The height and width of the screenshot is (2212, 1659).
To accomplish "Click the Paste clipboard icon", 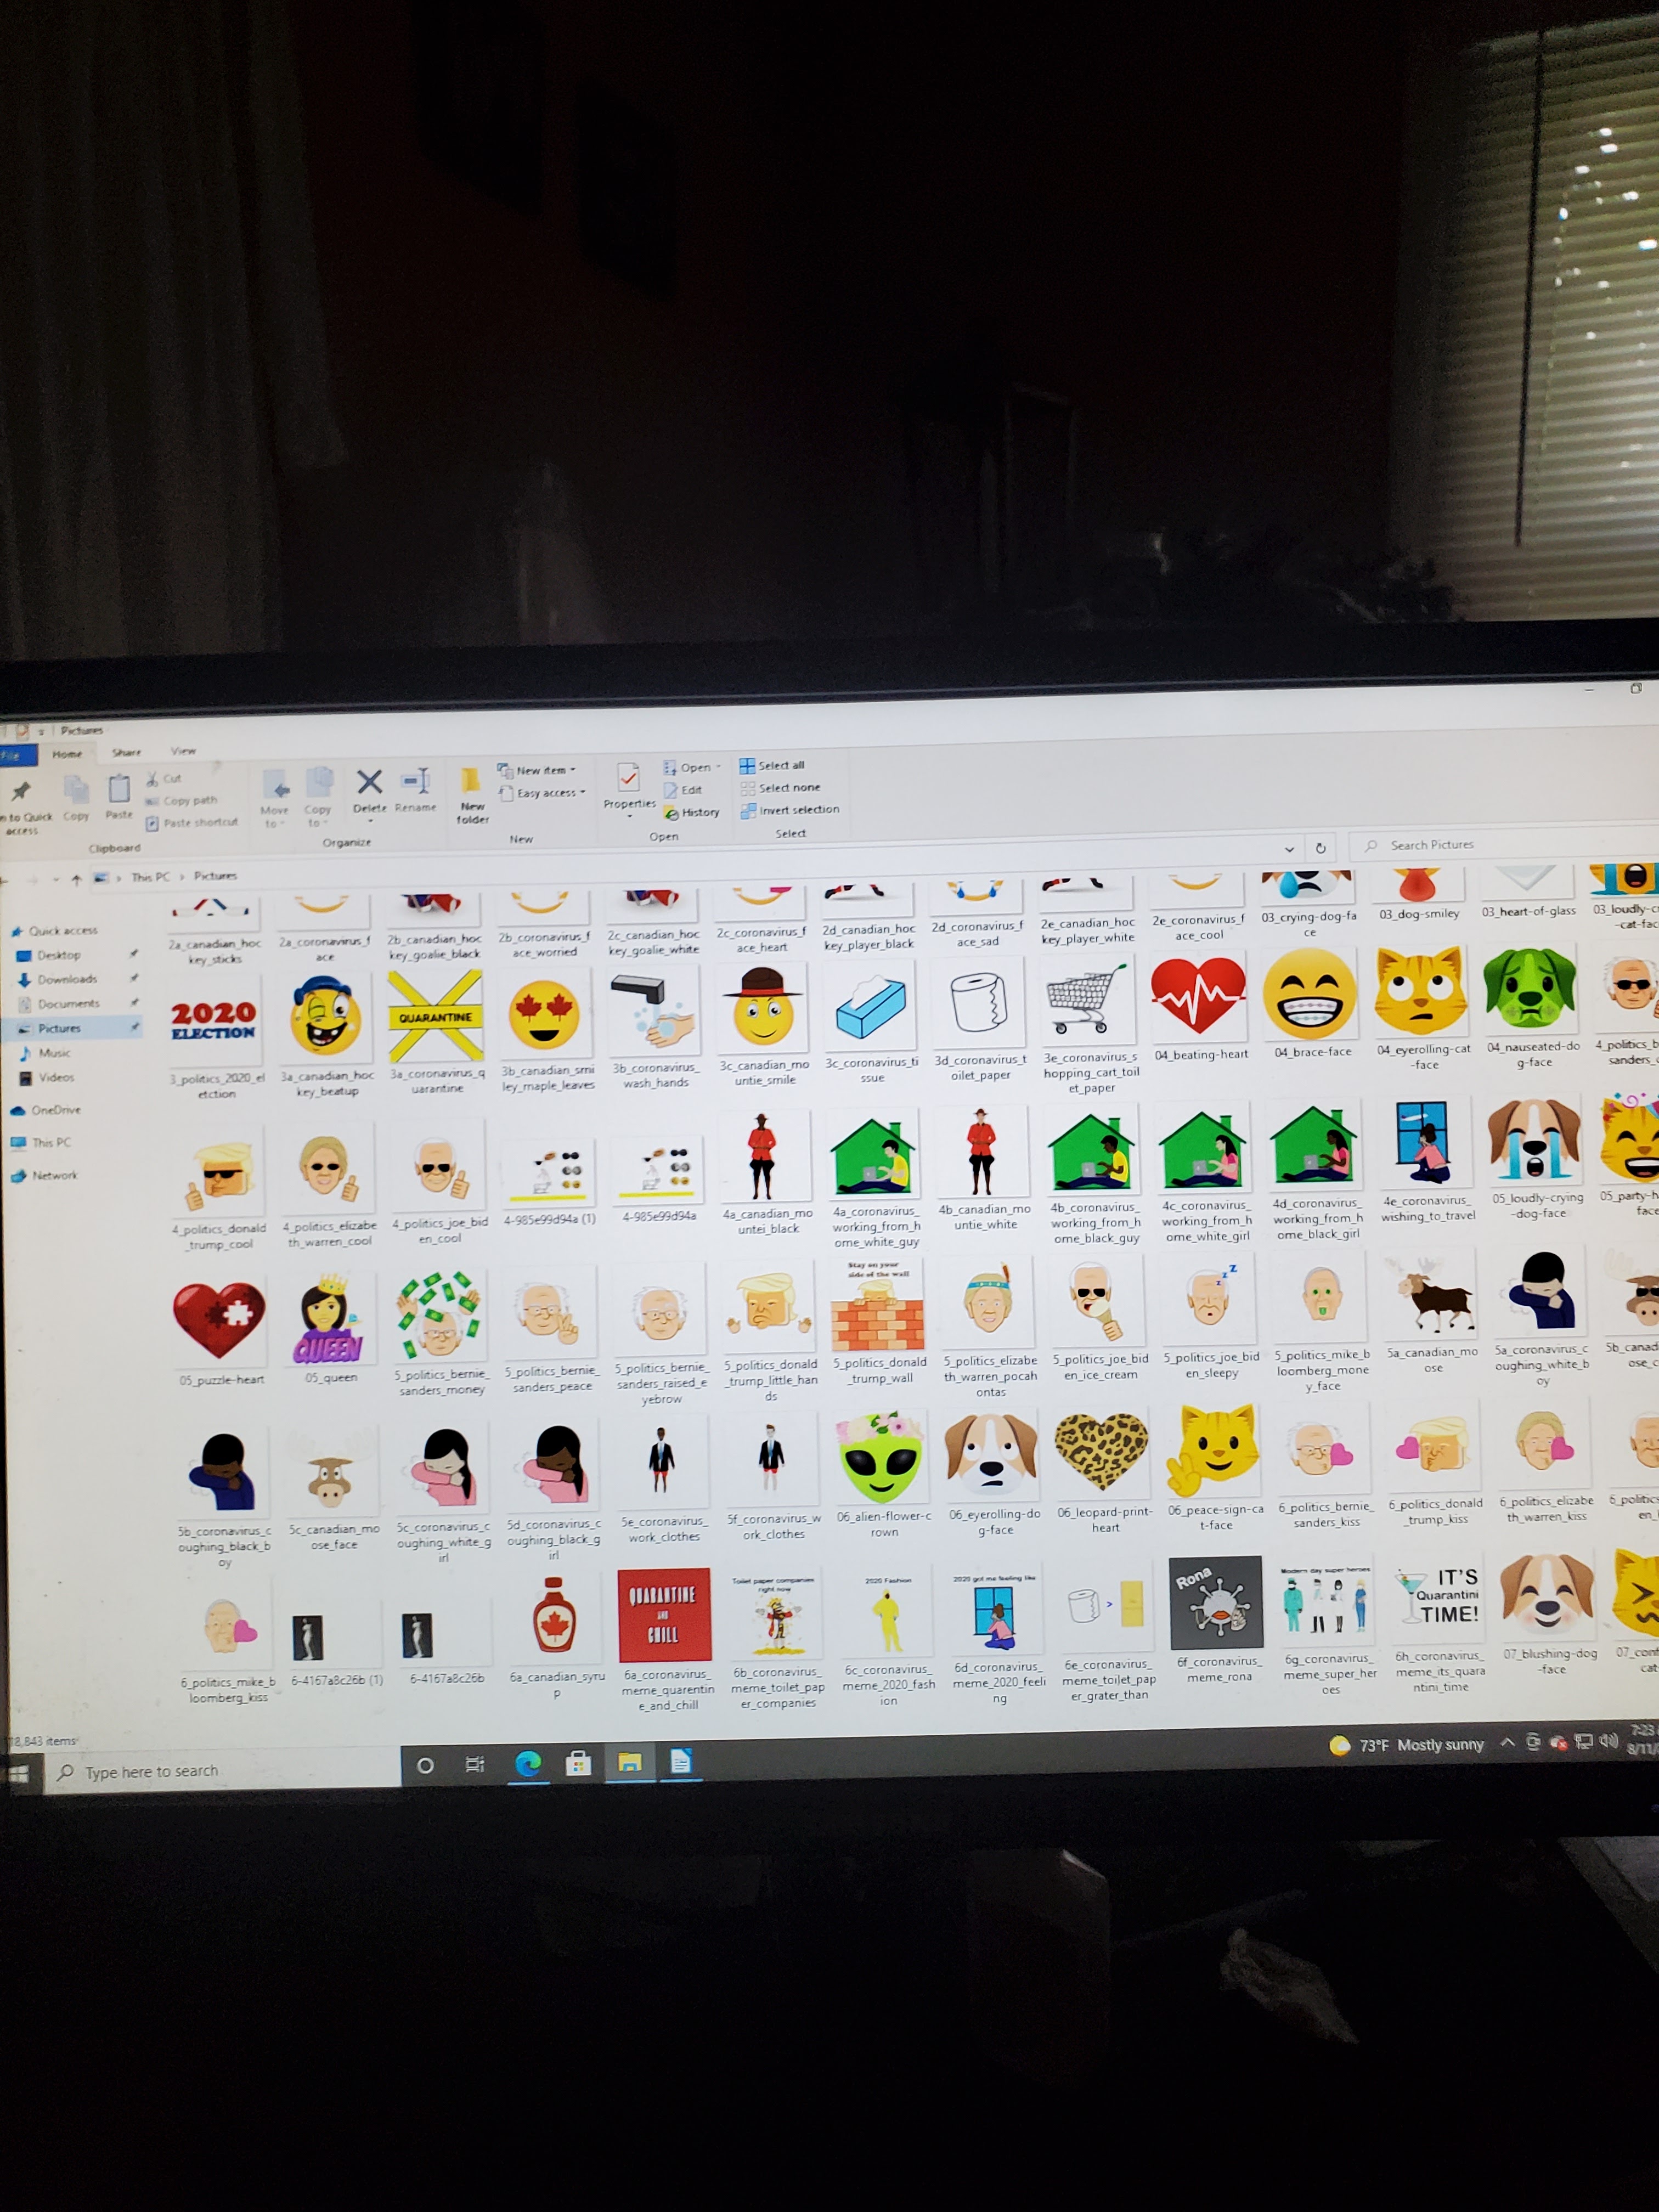I will pos(119,790).
